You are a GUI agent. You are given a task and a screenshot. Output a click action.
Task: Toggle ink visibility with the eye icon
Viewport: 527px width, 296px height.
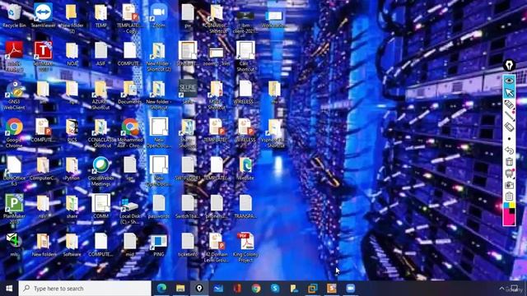(509, 81)
